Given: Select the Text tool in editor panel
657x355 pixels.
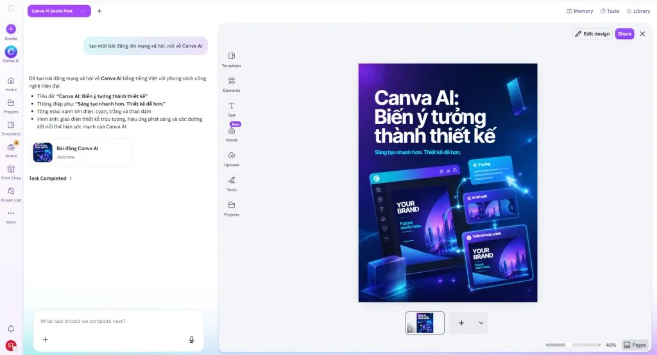Looking at the screenshot, I should tap(232, 109).
